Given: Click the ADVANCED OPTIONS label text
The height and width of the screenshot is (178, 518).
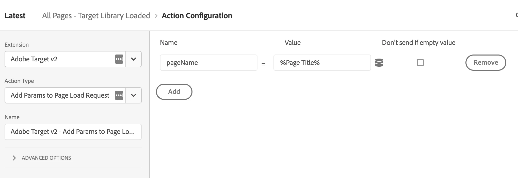Looking at the screenshot, I should pos(46,158).
